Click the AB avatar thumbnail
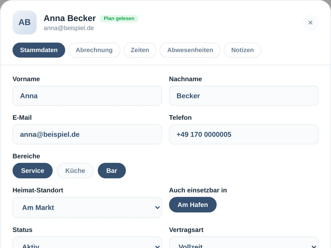 [25, 23]
